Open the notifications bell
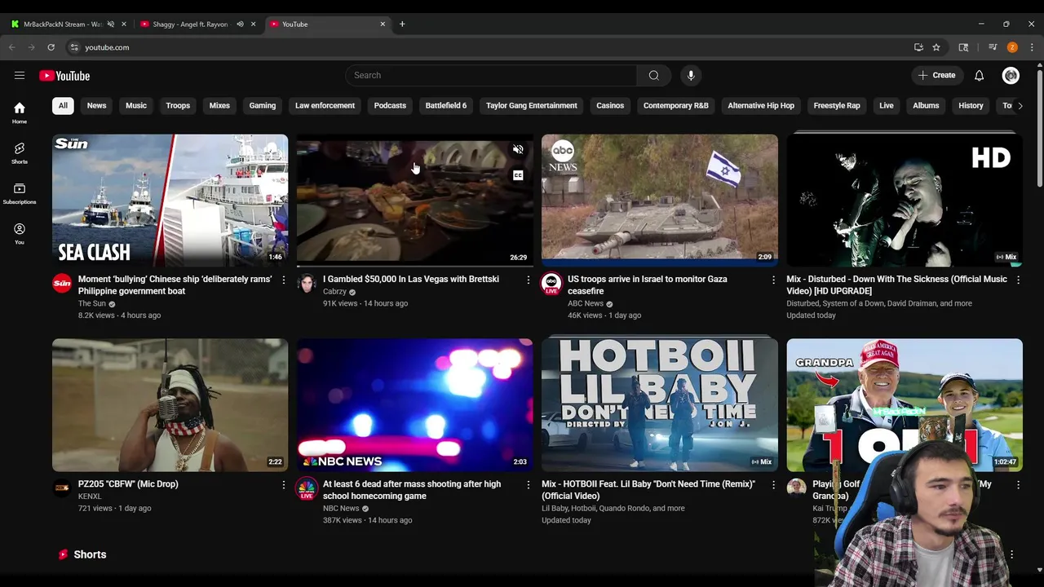This screenshot has width=1044, height=587. (980, 75)
